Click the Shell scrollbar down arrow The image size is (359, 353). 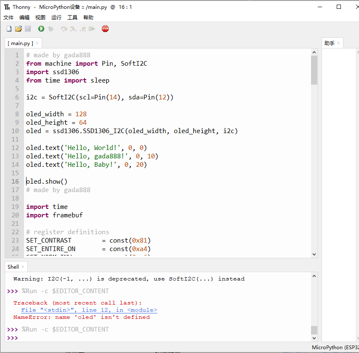point(314,338)
